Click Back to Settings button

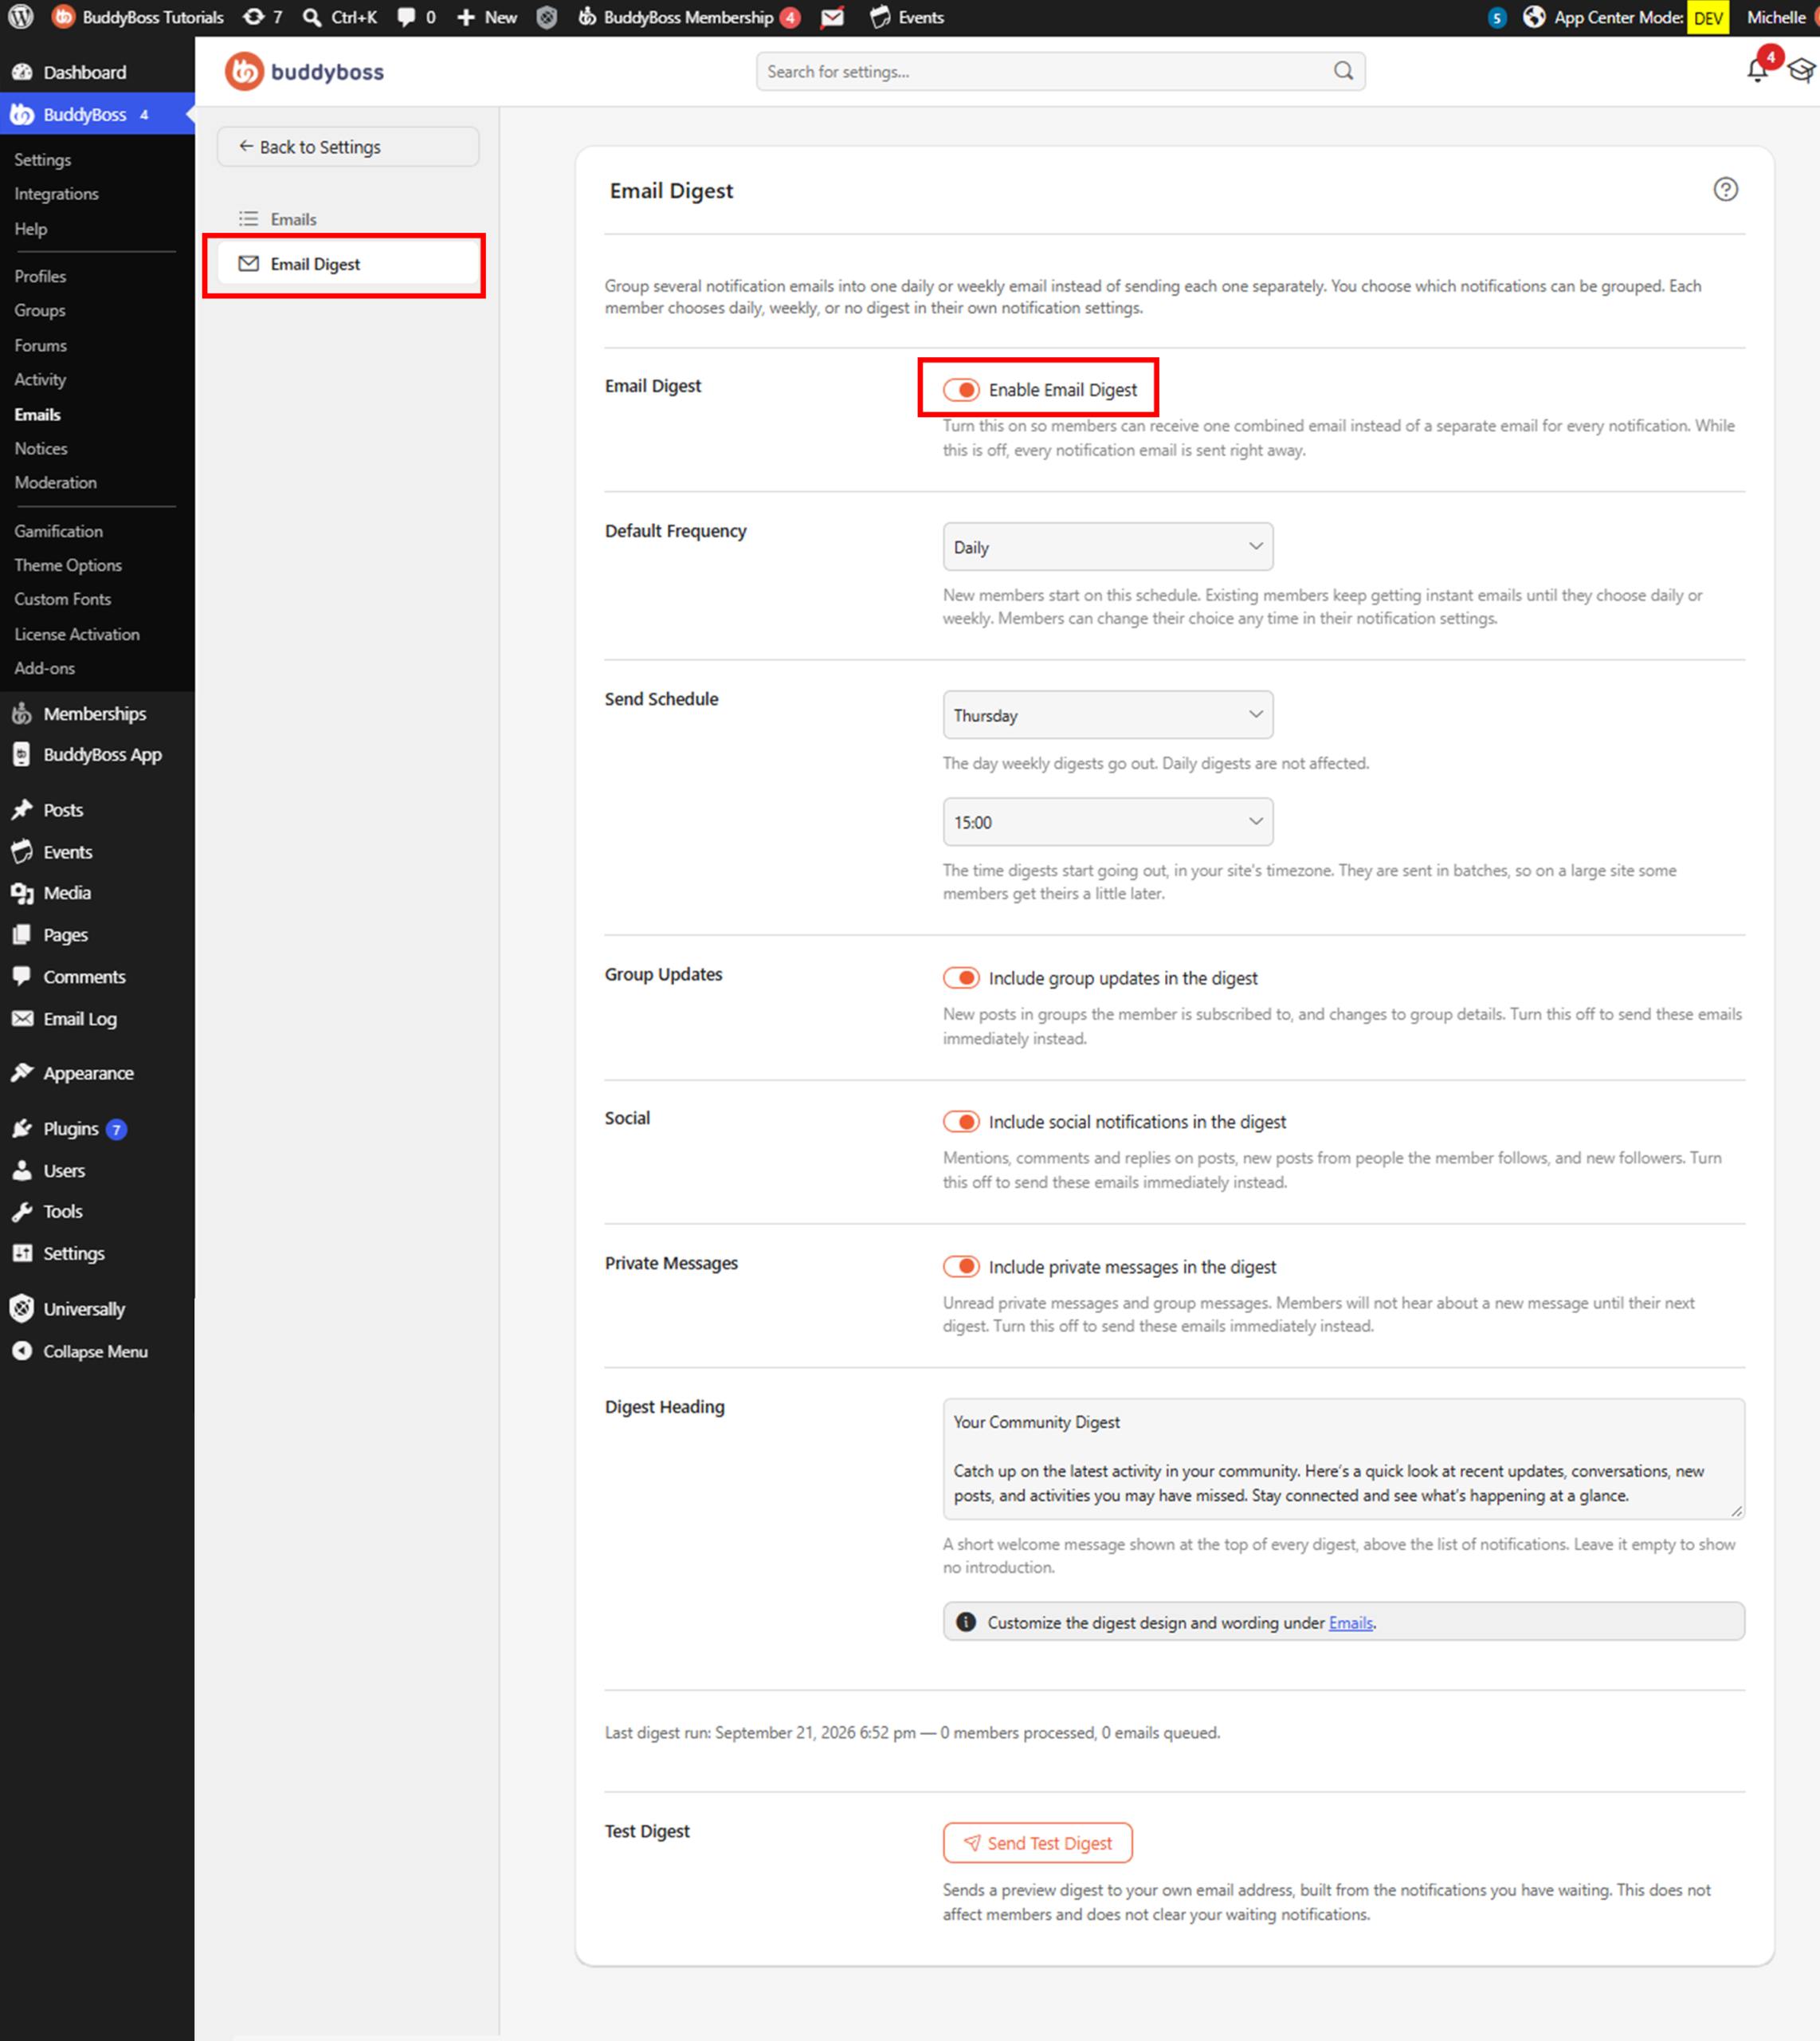[348, 146]
